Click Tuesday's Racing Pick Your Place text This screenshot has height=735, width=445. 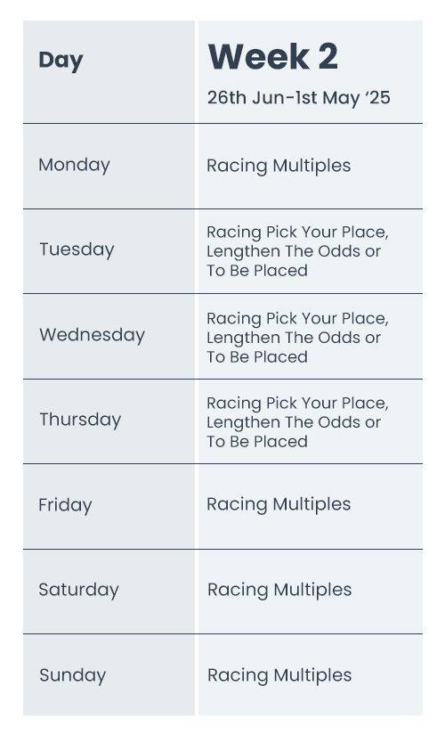(x=297, y=232)
